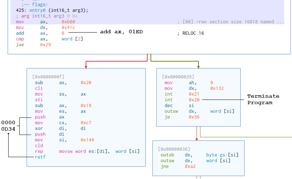Click the 'Terminate Program' annotation text

point(263,99)
